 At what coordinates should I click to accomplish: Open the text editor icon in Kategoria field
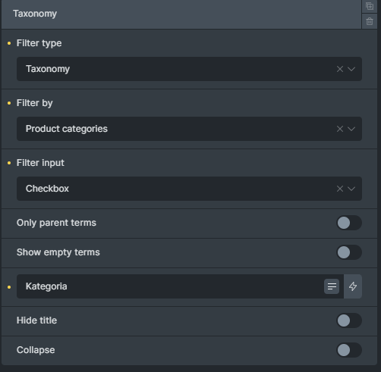[332, 286]
